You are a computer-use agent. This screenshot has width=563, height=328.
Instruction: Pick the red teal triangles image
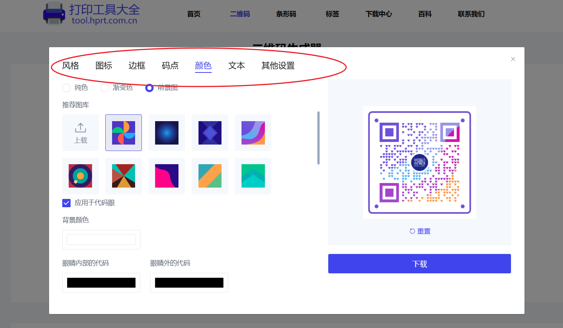pos(124,176)
